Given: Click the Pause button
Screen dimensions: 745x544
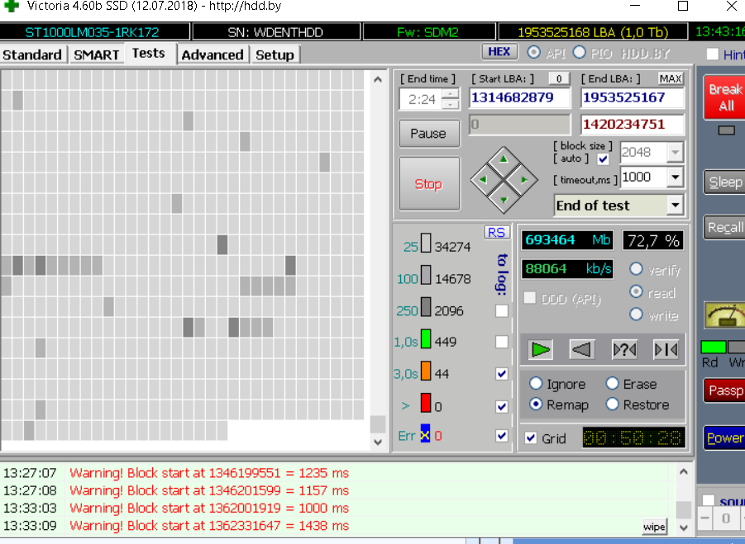Looking at the screenshot, I should click(x=429, y=133).
